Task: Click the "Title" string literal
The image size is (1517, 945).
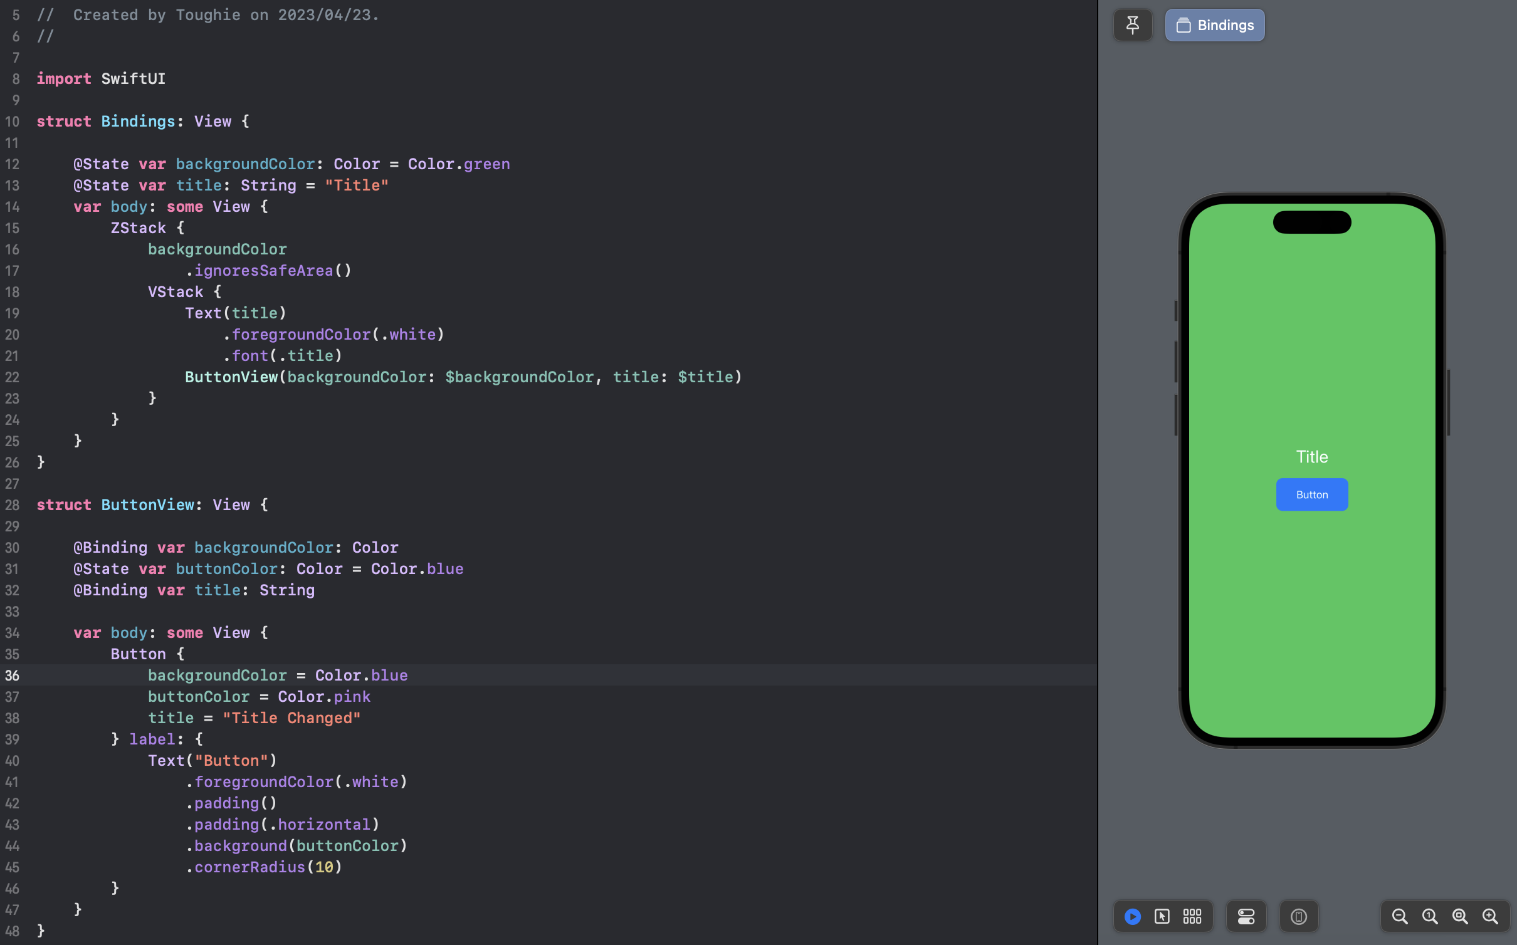Action: coord(357,185)
